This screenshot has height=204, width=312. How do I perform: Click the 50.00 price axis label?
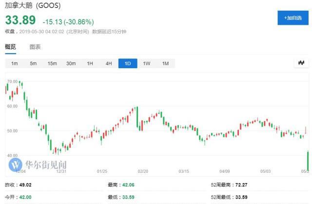(x=12, y=130)
